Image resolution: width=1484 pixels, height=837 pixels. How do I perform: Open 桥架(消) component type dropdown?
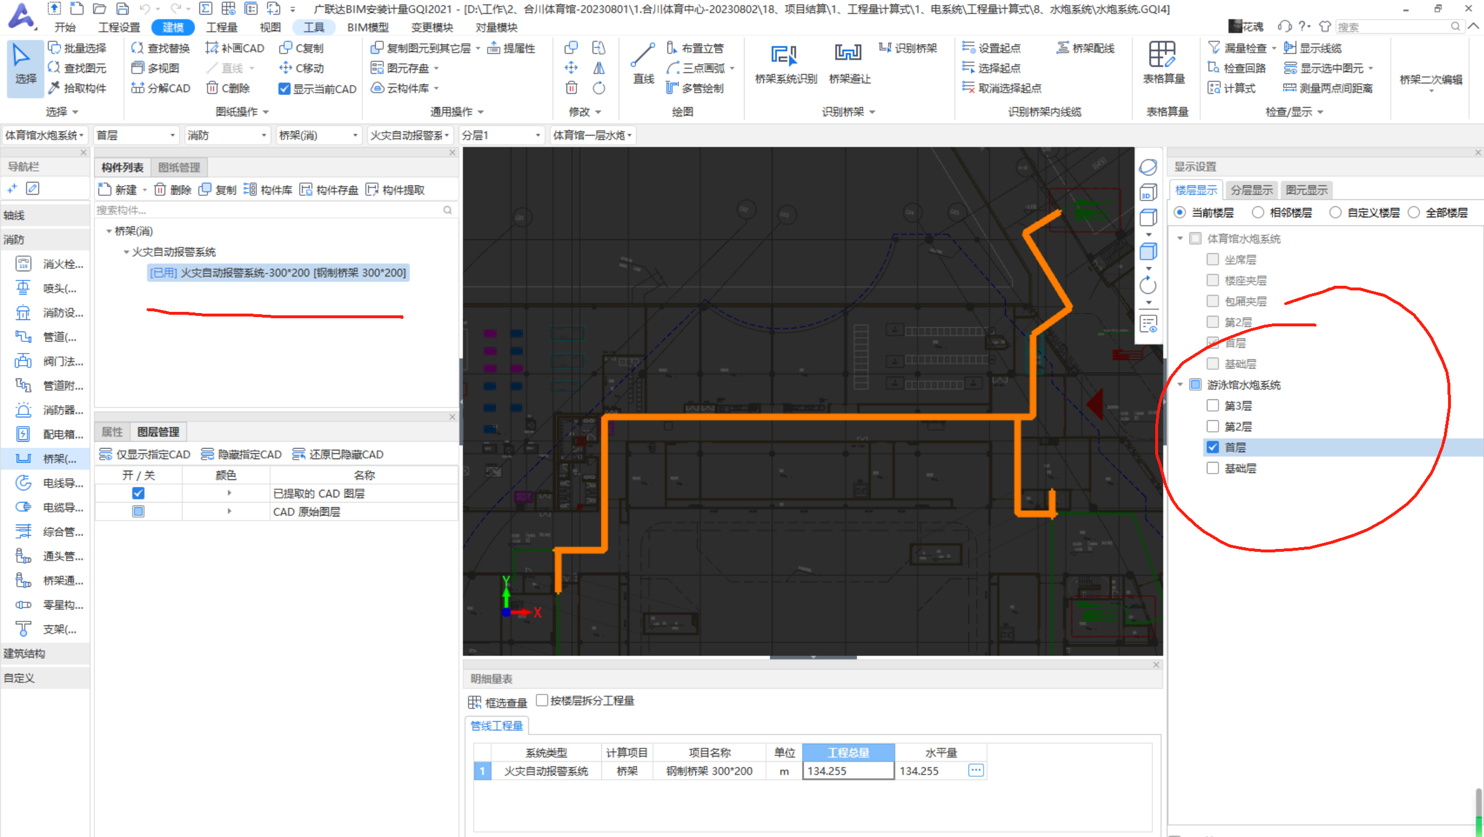click(x=318, y=135)
